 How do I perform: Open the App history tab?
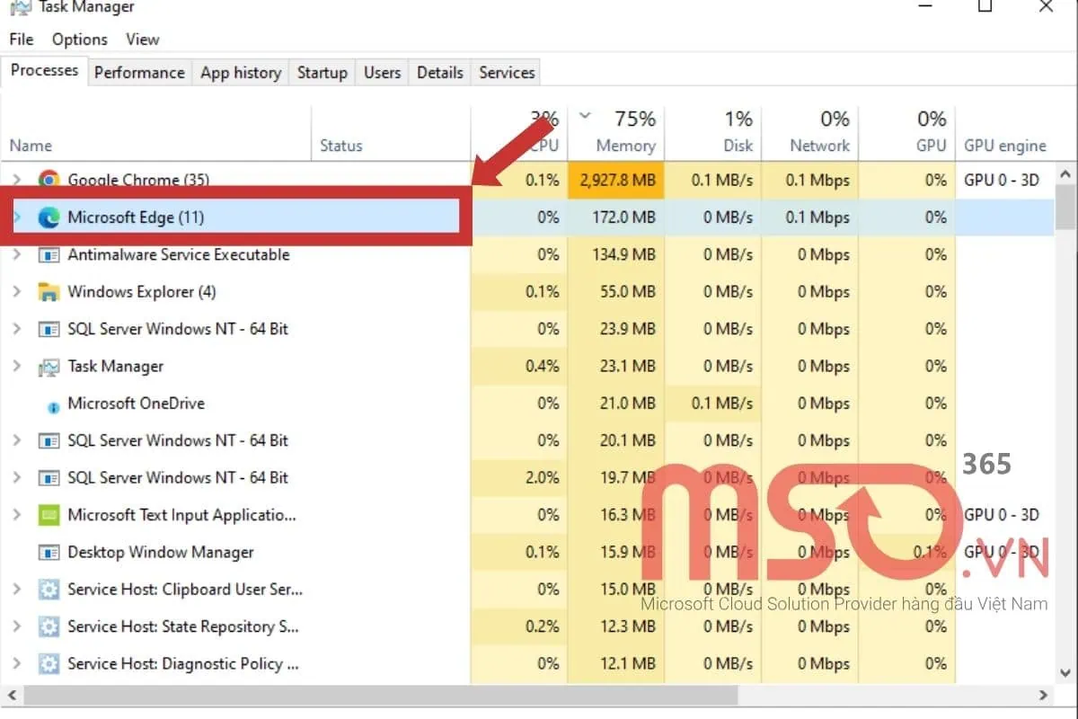coord(240,72)
